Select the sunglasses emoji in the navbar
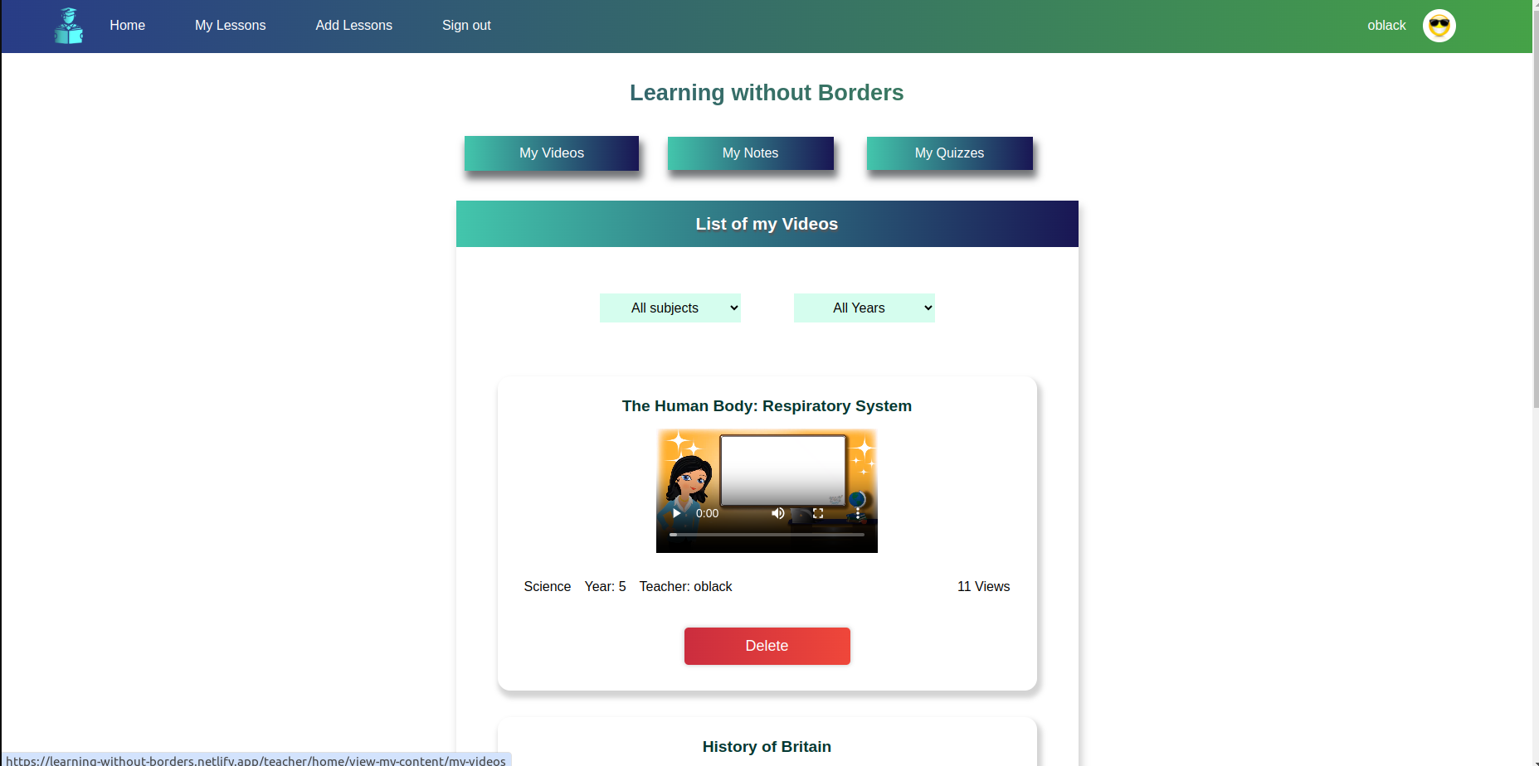 pos(1439,26)
